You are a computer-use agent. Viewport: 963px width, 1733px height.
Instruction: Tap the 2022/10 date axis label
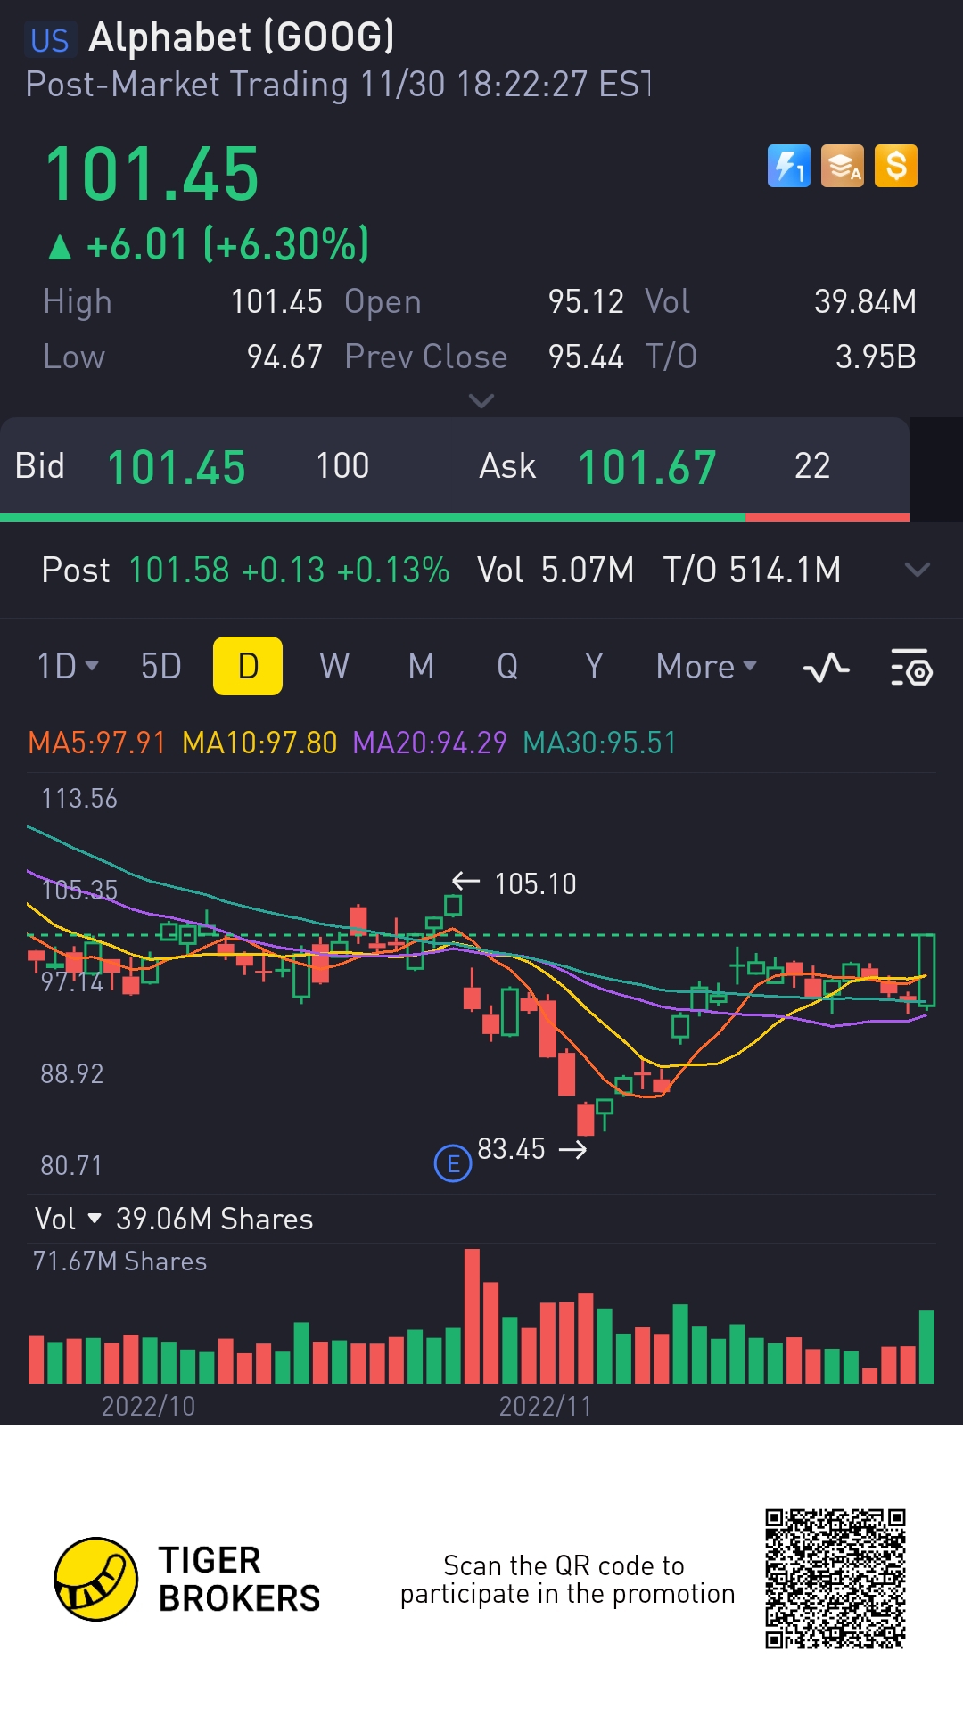coord(148,1406)
